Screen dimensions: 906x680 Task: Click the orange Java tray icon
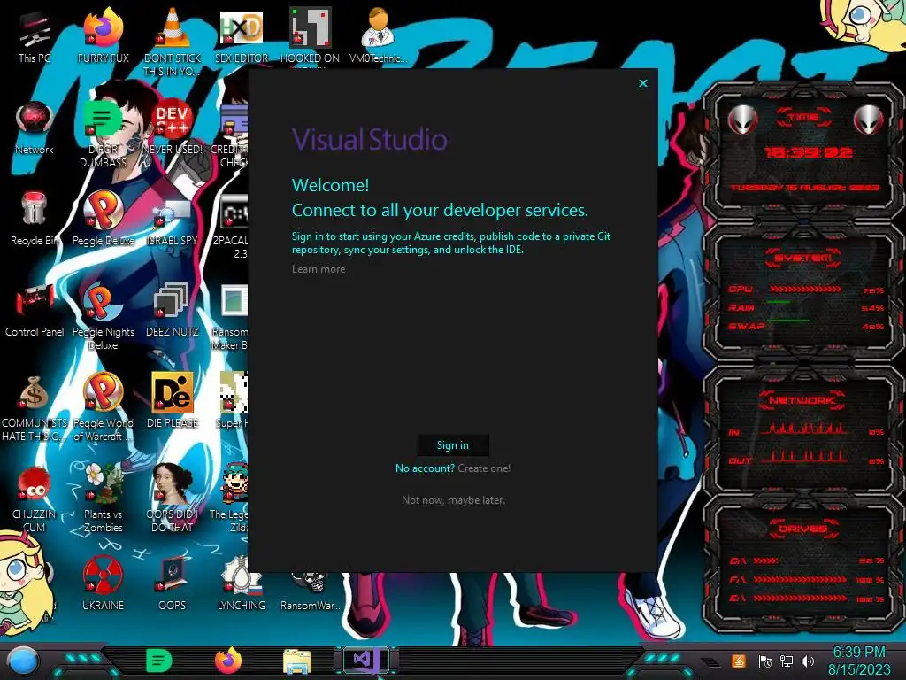pyautogui.click(x=739, y=661)
